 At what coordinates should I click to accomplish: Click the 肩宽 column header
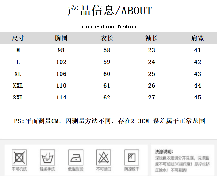(x=198, y=38)
